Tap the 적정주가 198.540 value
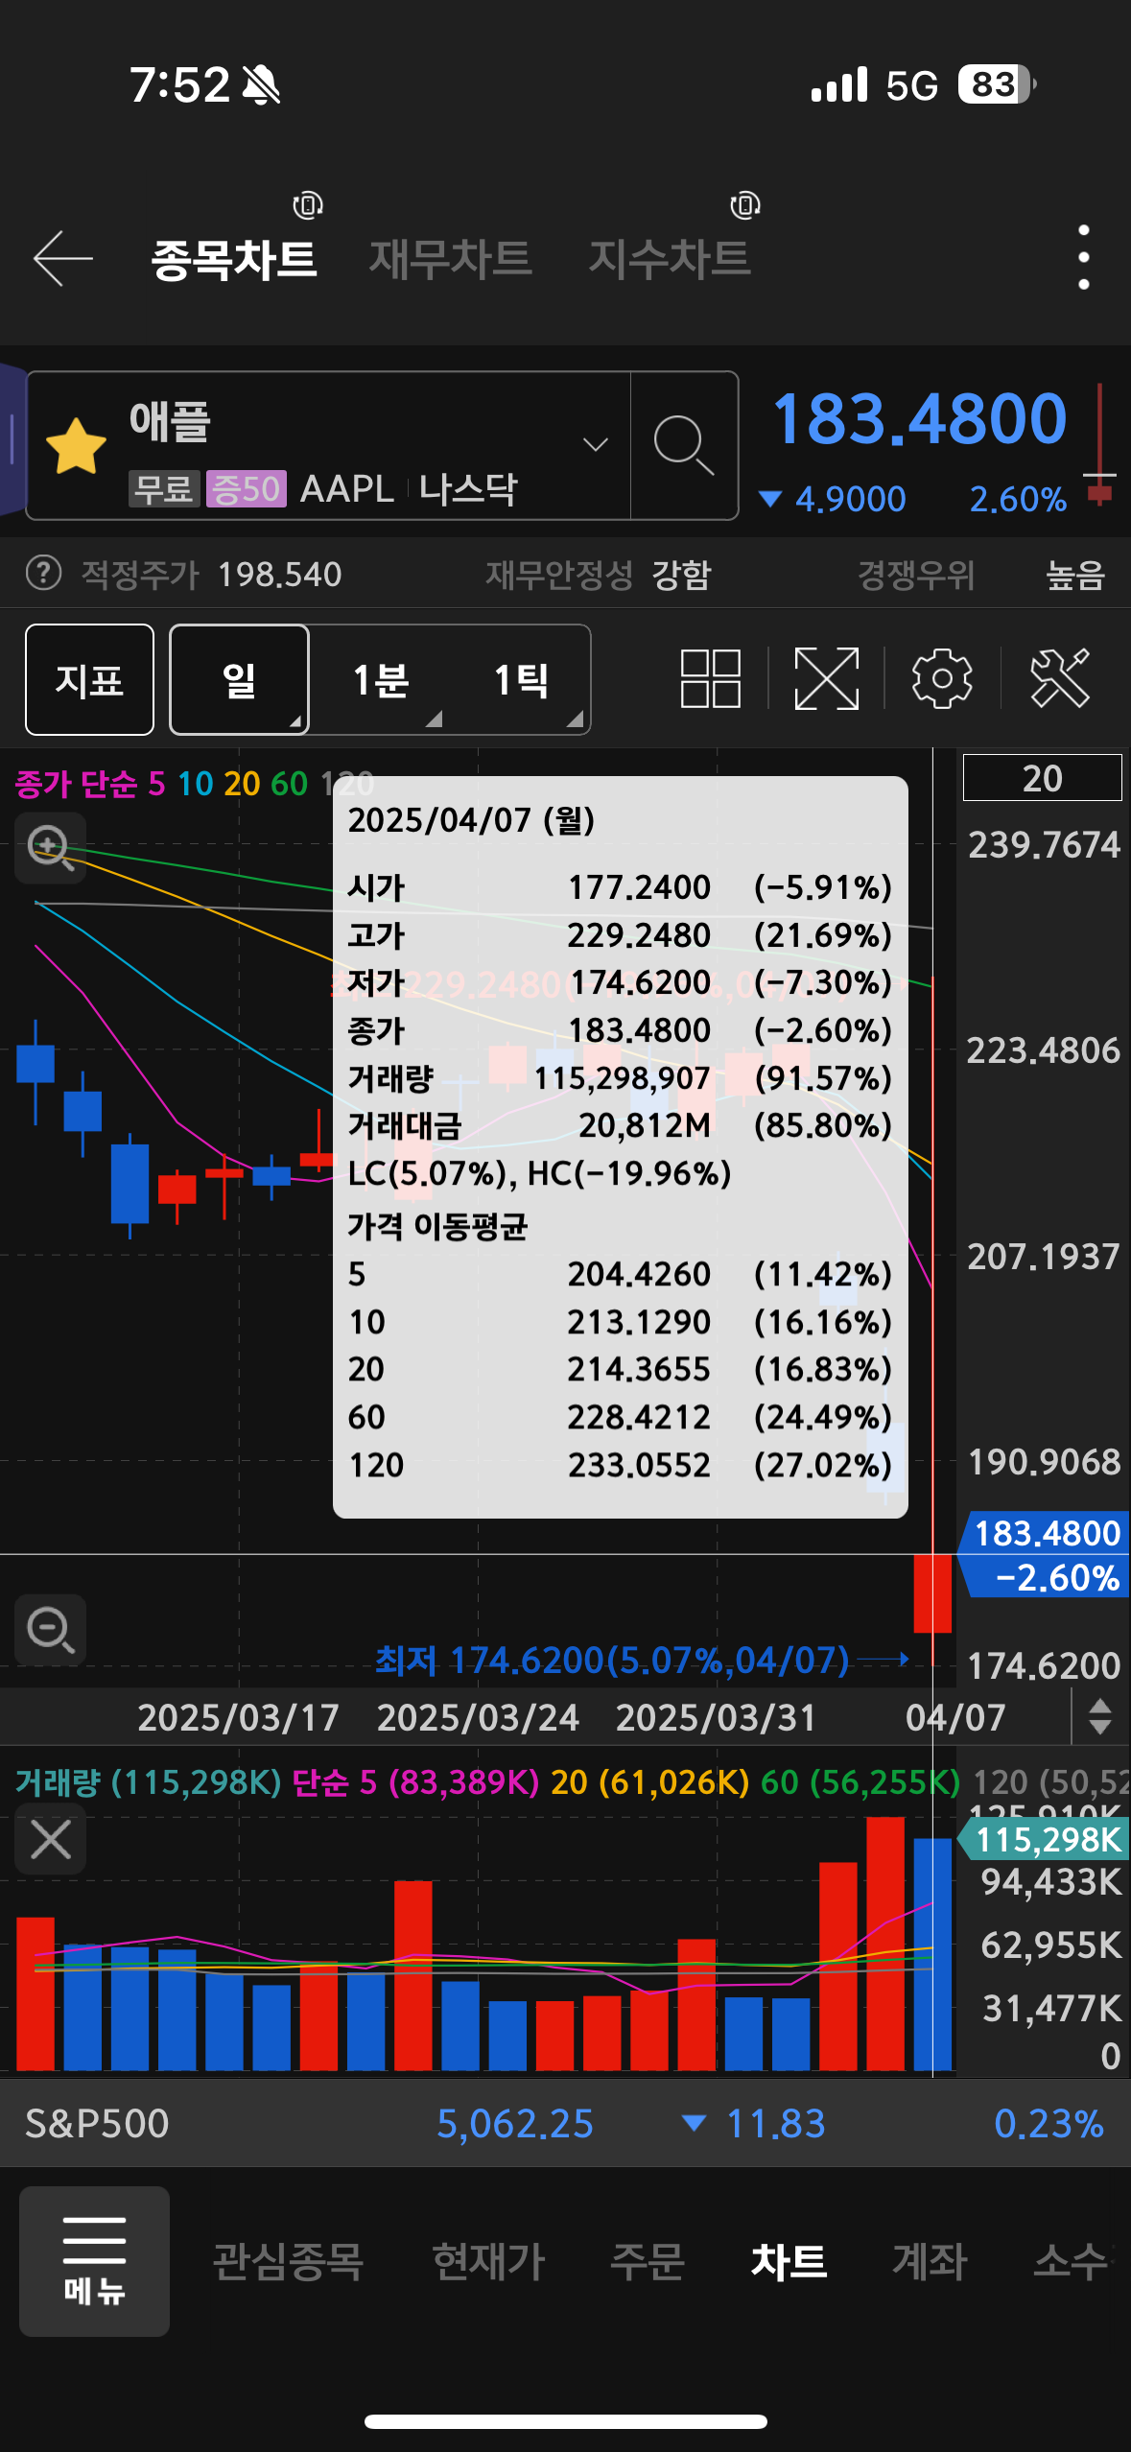The height and width of the screenshot is (2452, 1131). [x=279, y=574]
